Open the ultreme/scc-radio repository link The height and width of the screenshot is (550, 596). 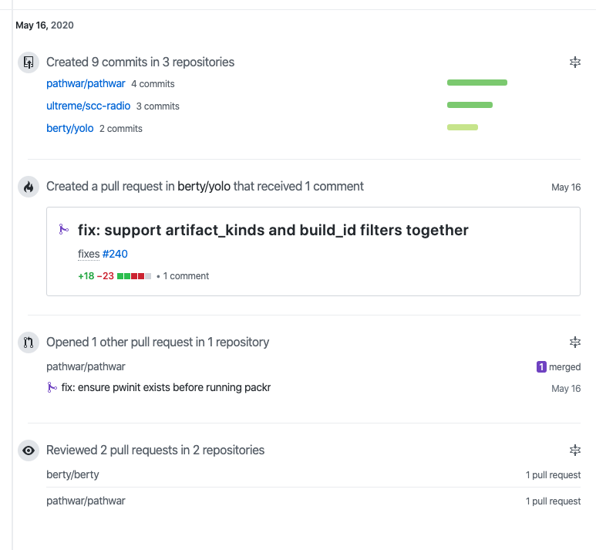point(88,106)
